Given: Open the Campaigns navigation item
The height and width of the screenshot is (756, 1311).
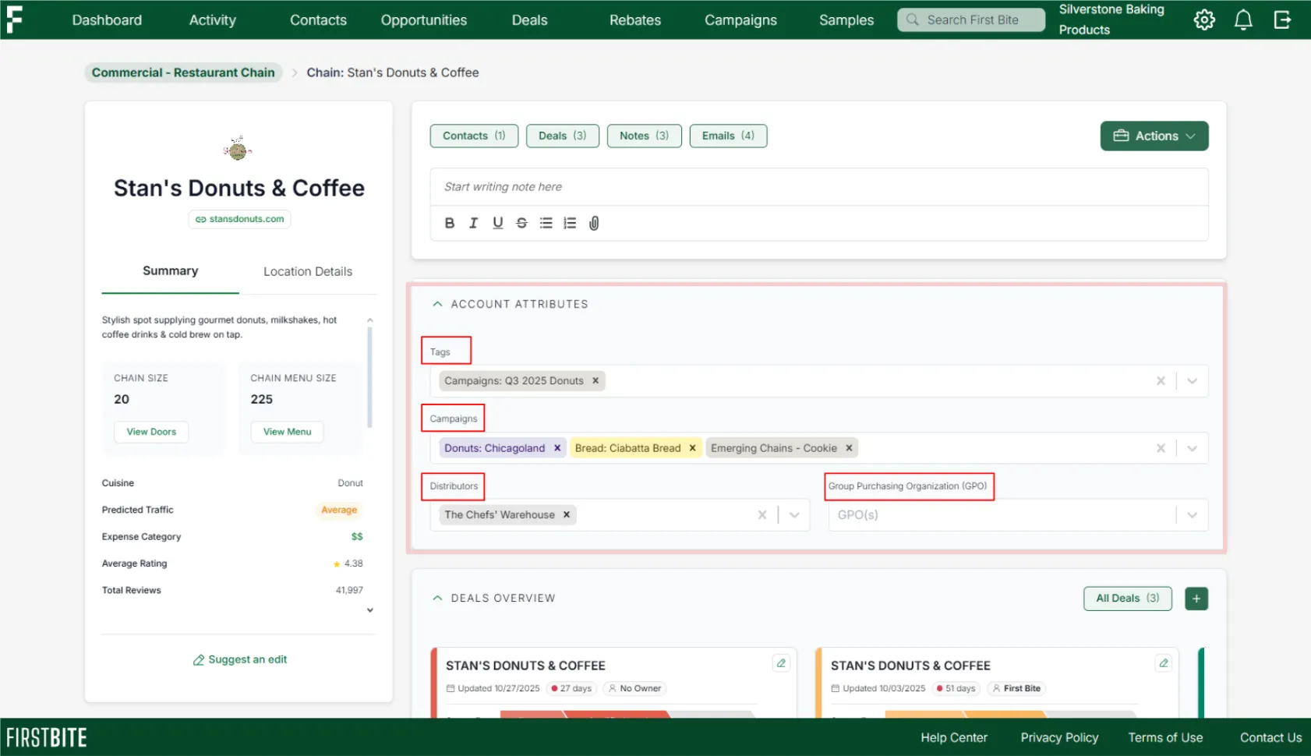Looking at the screenshot, I should click(x=740, y=20).
